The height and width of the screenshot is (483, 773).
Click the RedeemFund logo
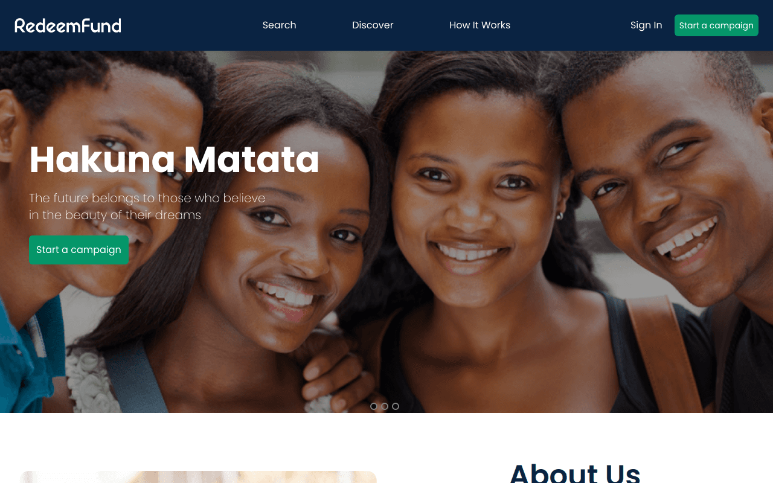point(68,25)
